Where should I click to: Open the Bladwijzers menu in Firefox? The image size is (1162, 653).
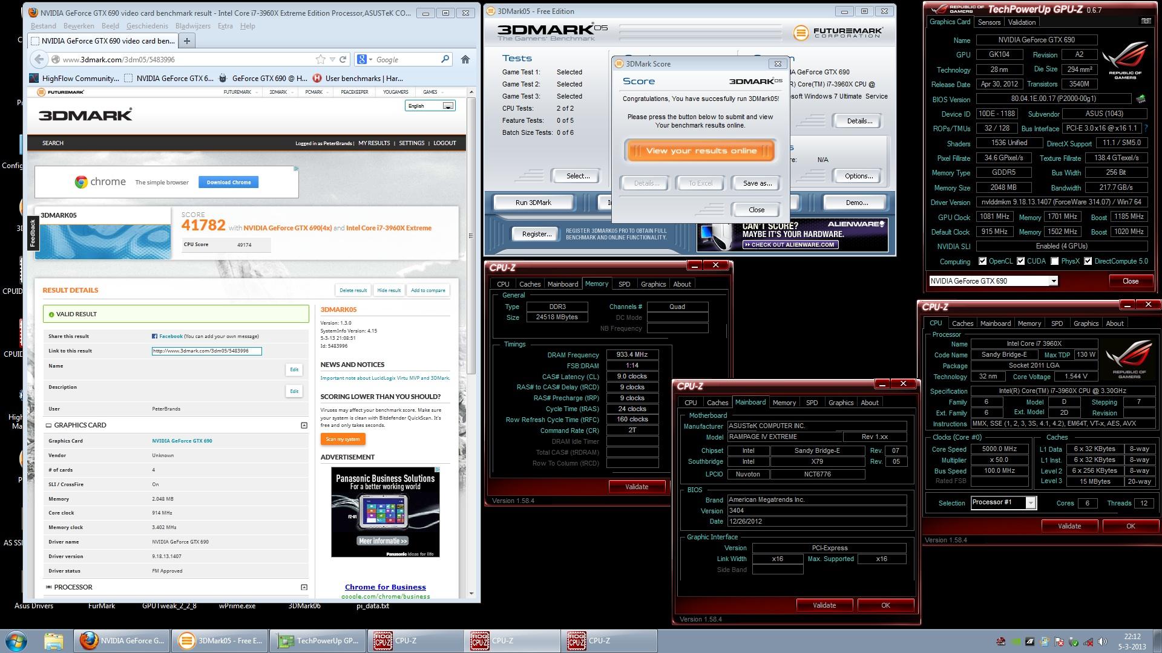pyautogui.click(x=193, y=26)
